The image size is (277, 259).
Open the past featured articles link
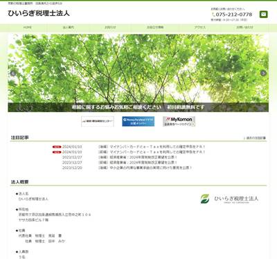point(256,138)
